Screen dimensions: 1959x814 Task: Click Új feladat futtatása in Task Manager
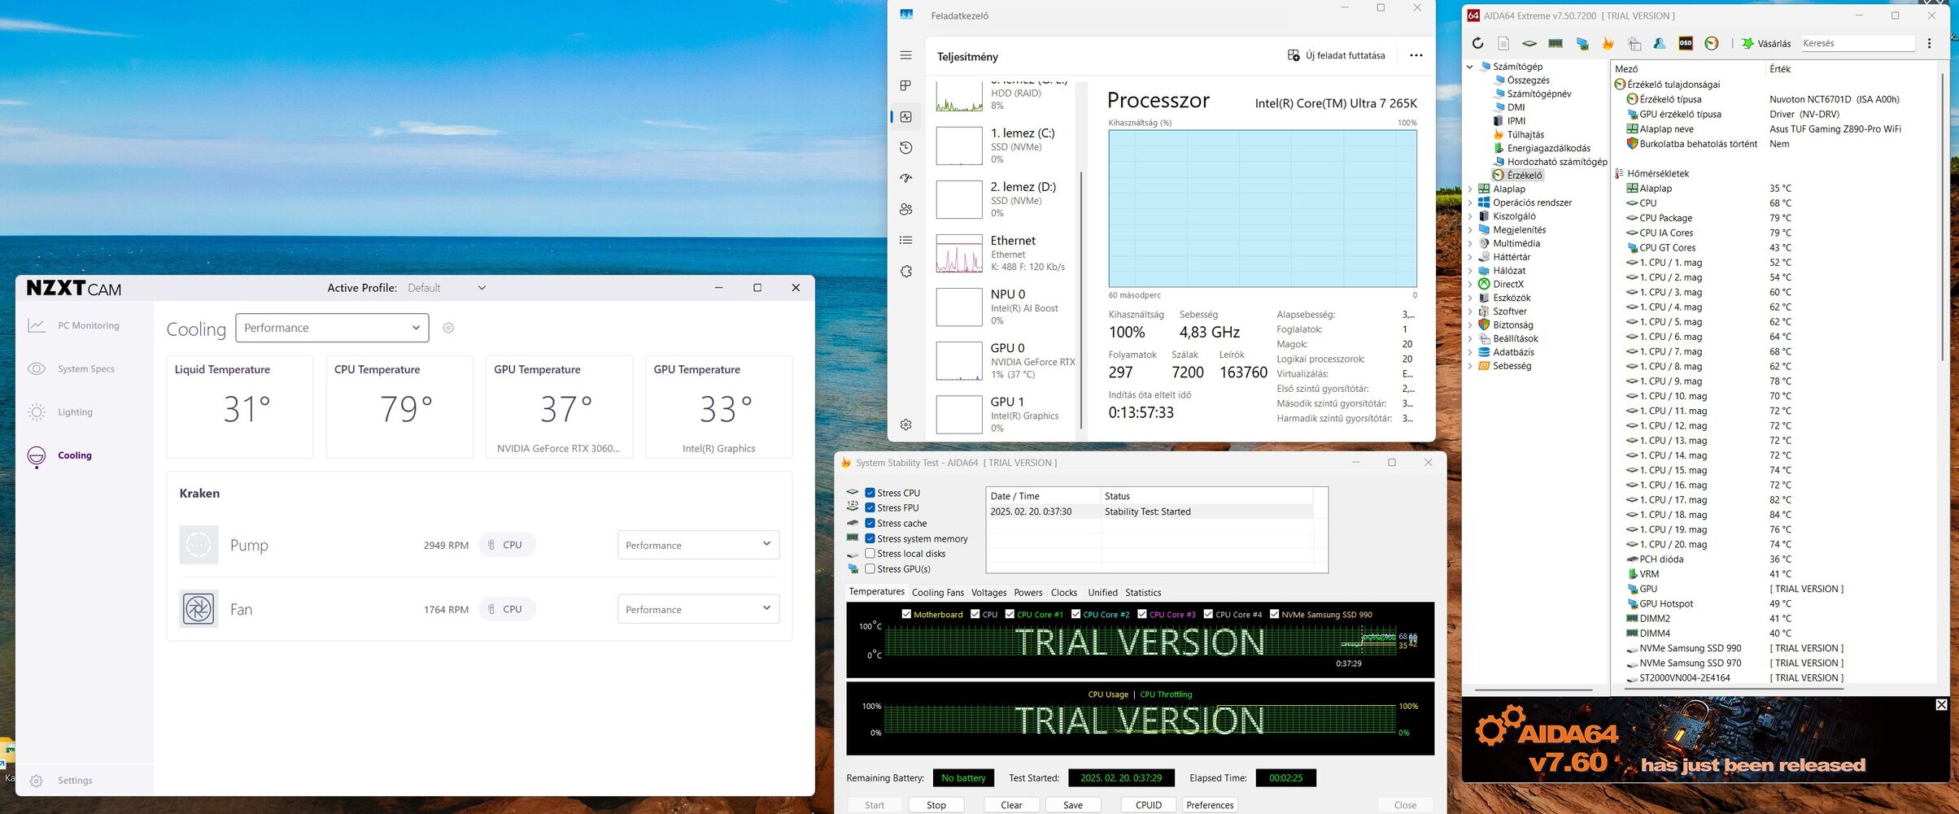point(1336,55)
